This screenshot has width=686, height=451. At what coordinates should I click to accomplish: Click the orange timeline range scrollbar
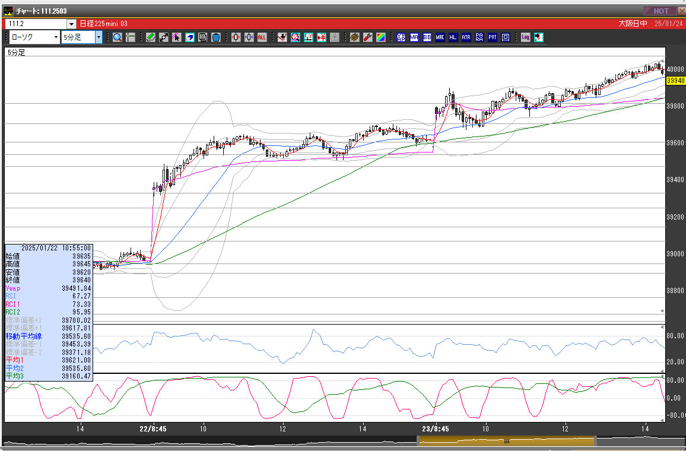[x=507, y=441]
